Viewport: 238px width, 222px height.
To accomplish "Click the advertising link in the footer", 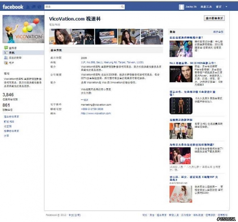I will click(x=152, y=215).
